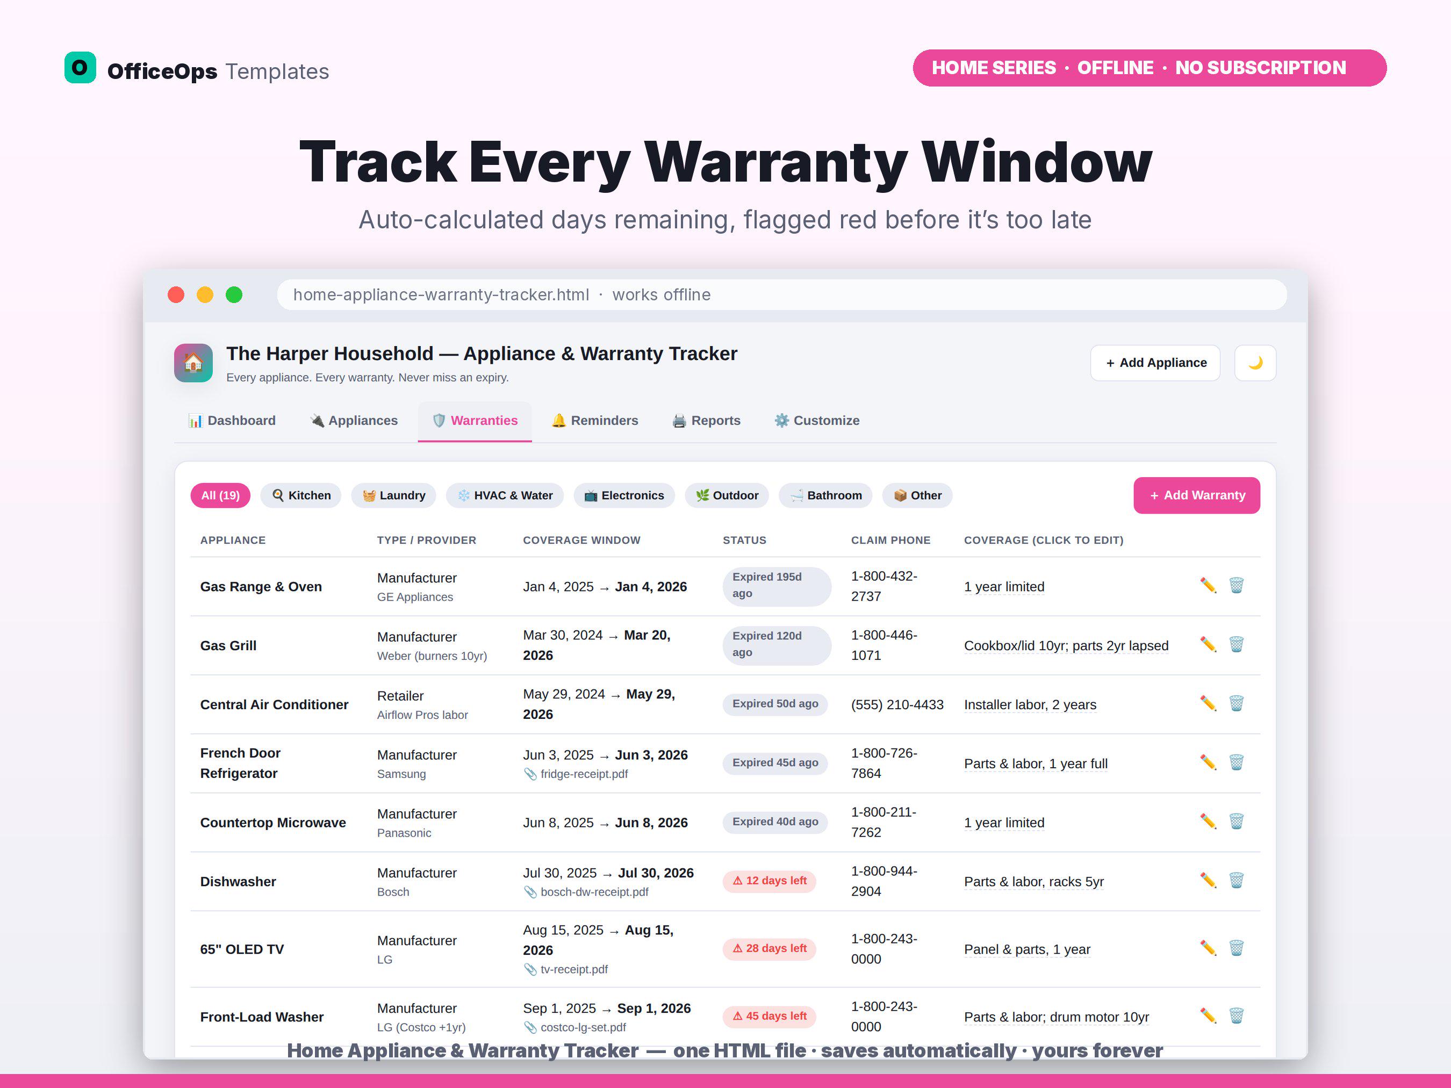The height and width of the screenshot is (1088, 1451).
Task: Edit the French Door Refrigerator warranty
Action: [1208, 762]
